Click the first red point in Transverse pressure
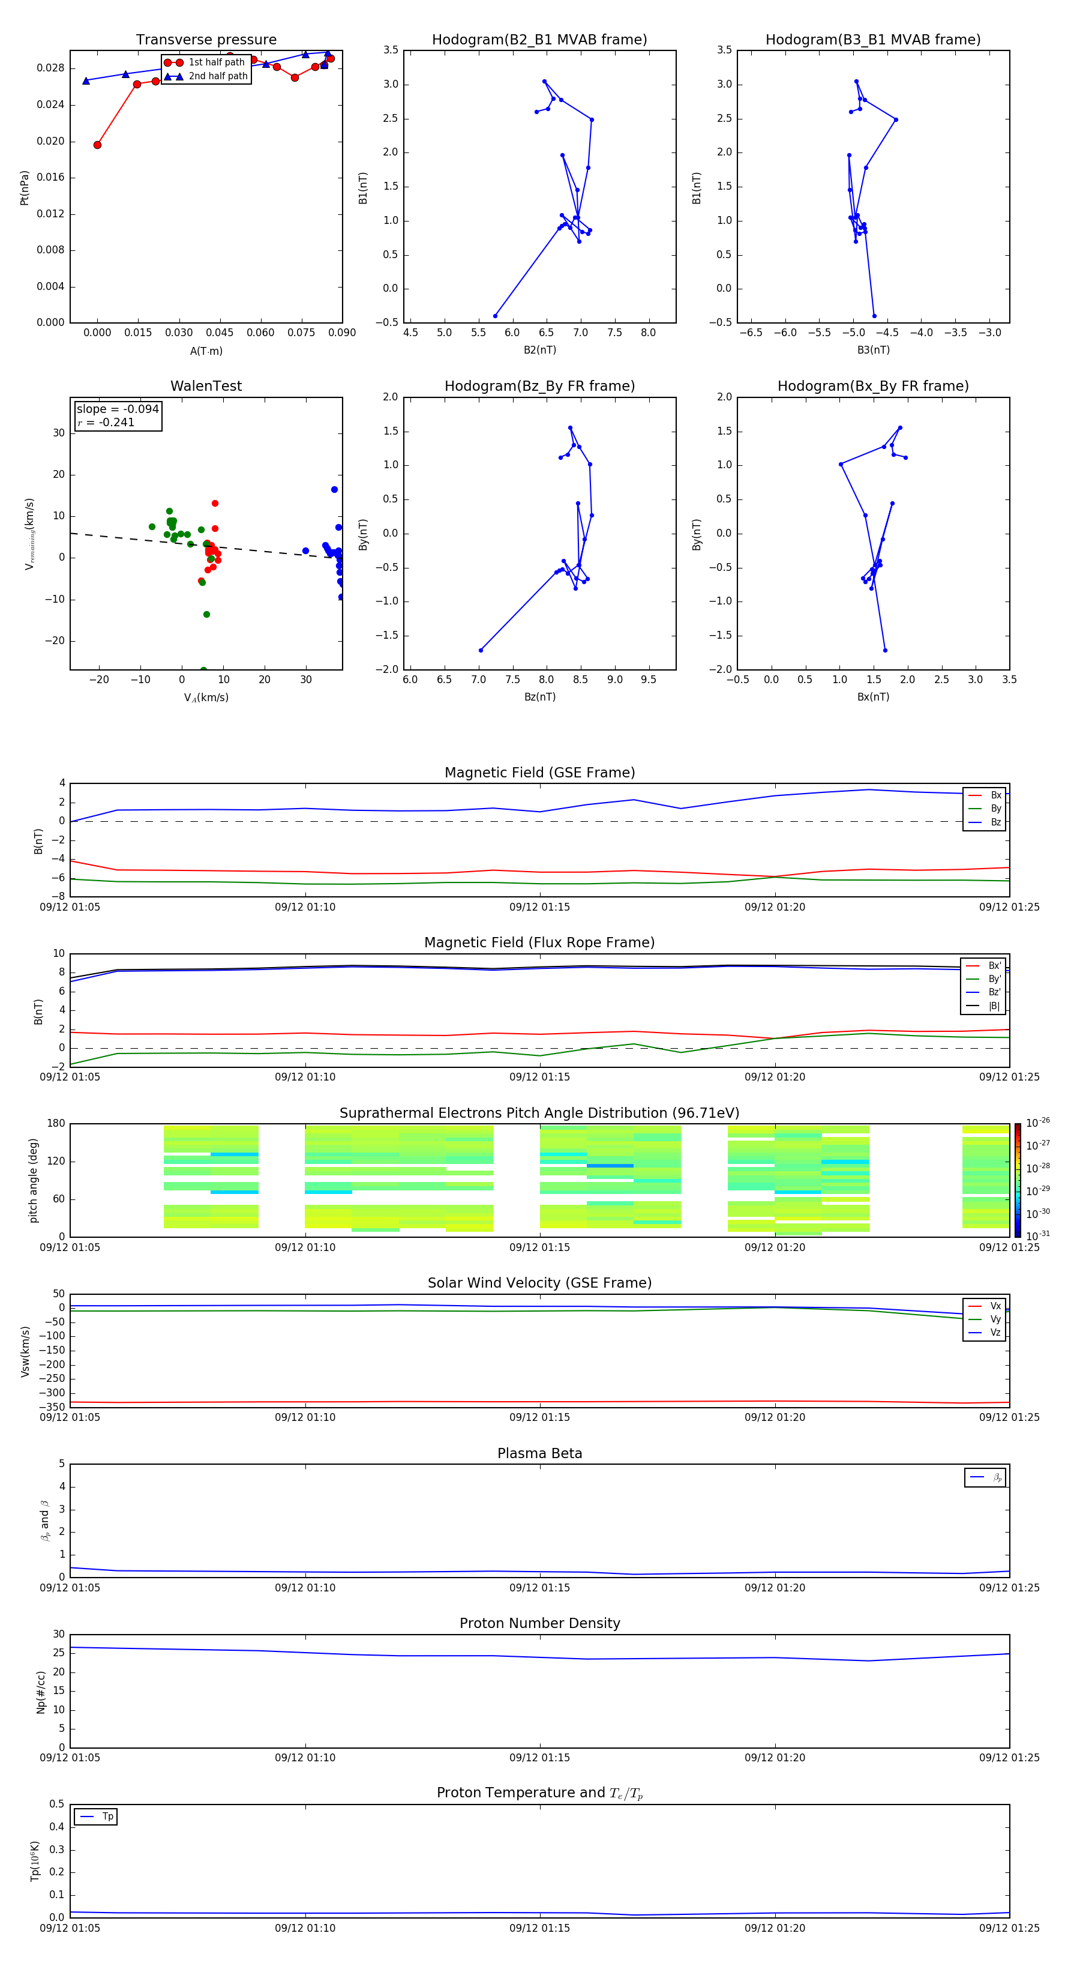The width and height of the screenshot is (1080, 1981). 97,145
